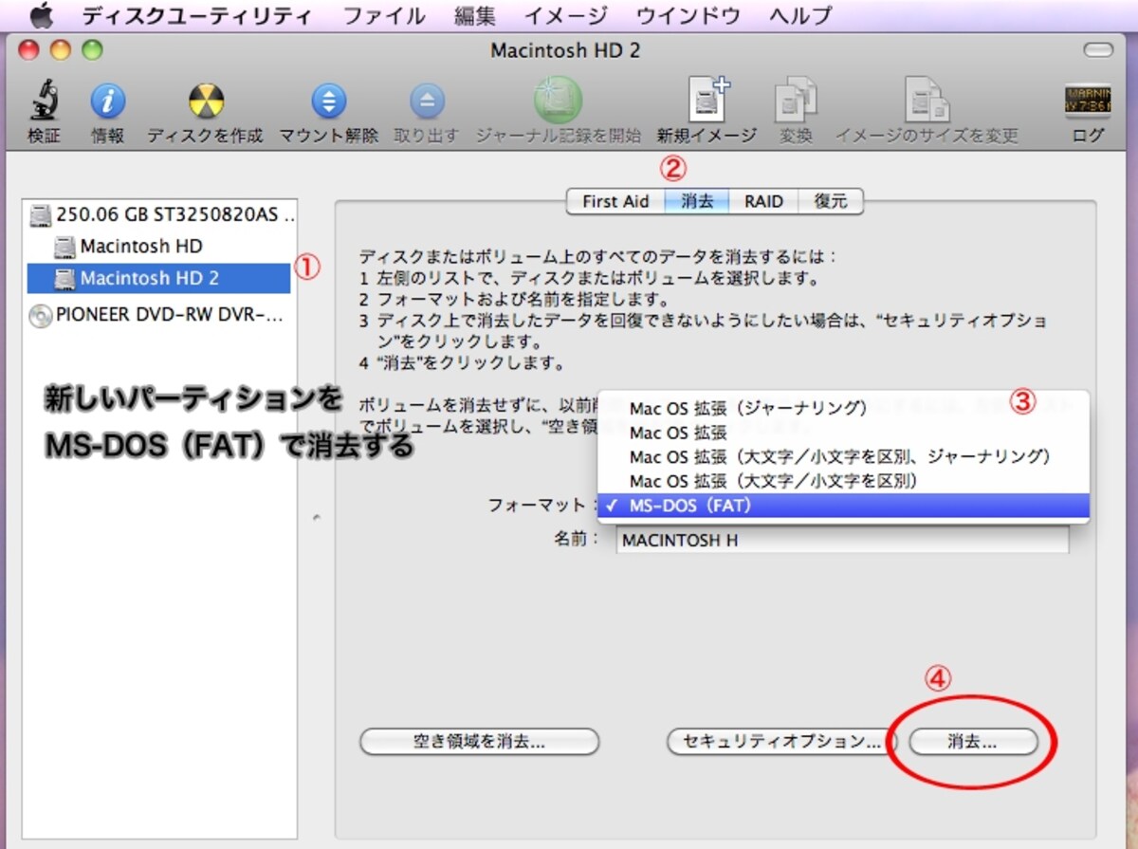Click the New Image (新規イメージ) icon

[x=707, y=102]
